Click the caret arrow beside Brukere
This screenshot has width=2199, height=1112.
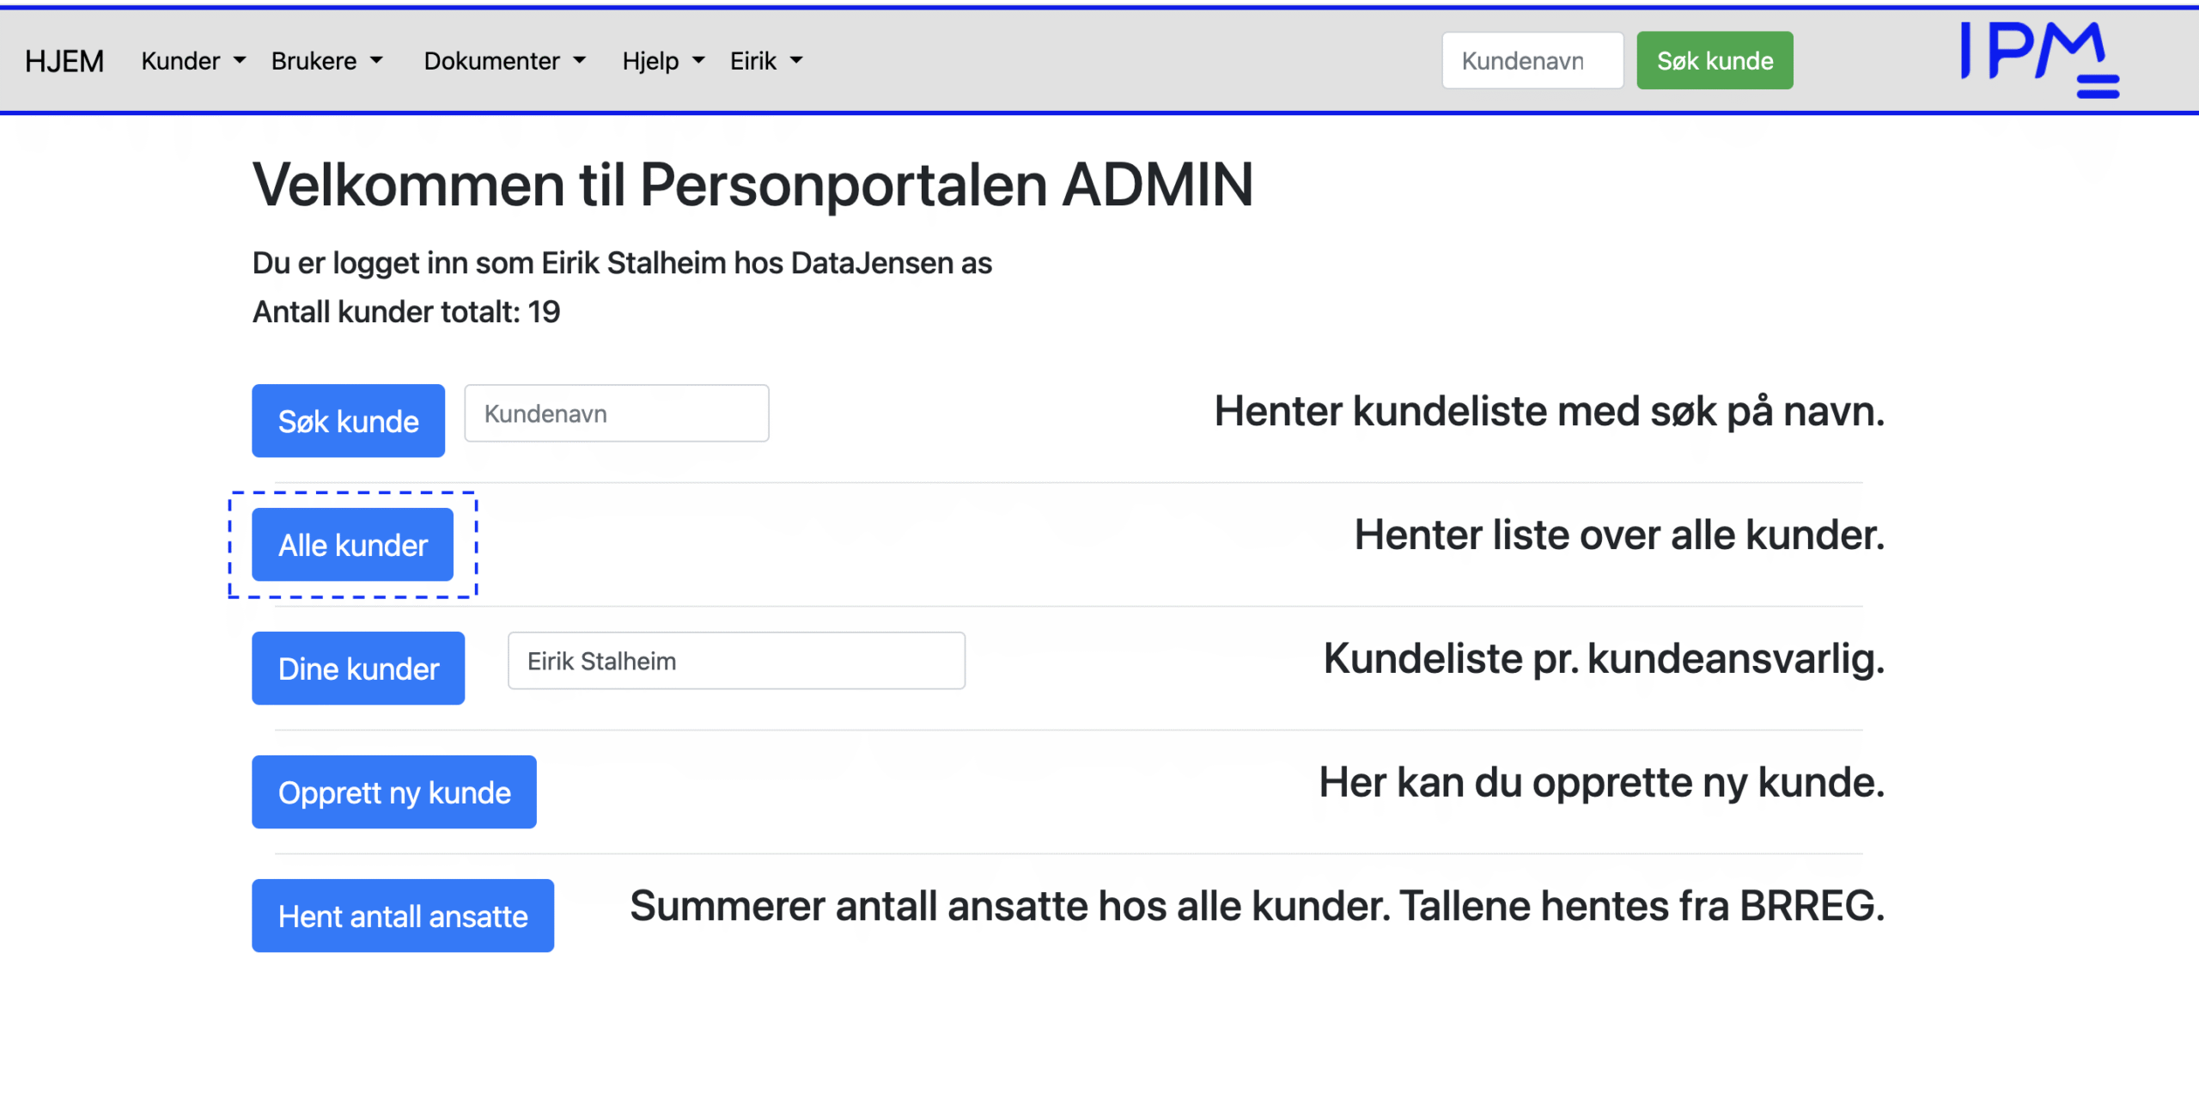click(x=376, y=61)
